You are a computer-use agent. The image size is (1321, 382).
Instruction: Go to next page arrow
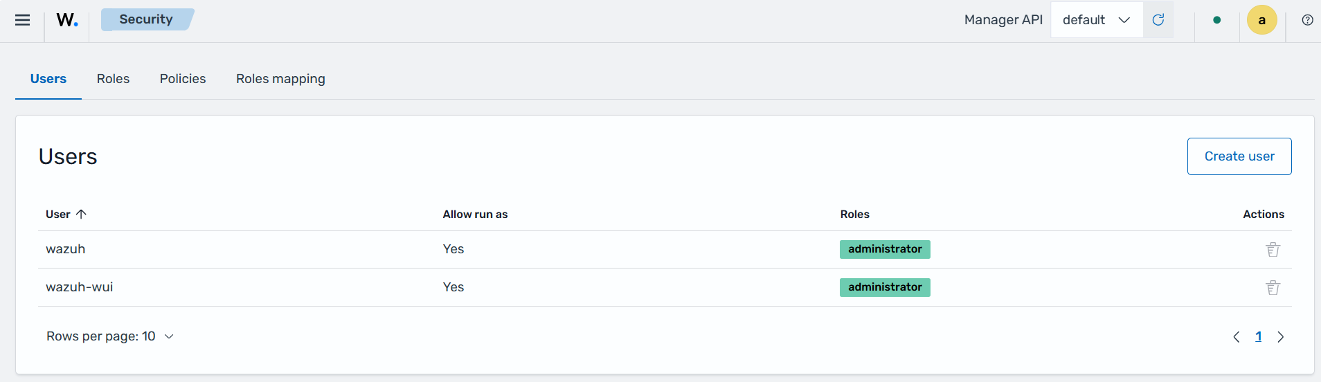pyautogui.click(x=1281, y=337)
